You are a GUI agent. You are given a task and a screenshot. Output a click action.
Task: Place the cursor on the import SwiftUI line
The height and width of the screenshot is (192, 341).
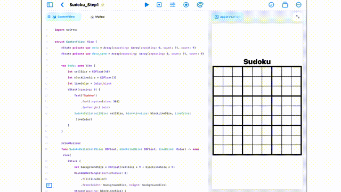coord(66,30)
